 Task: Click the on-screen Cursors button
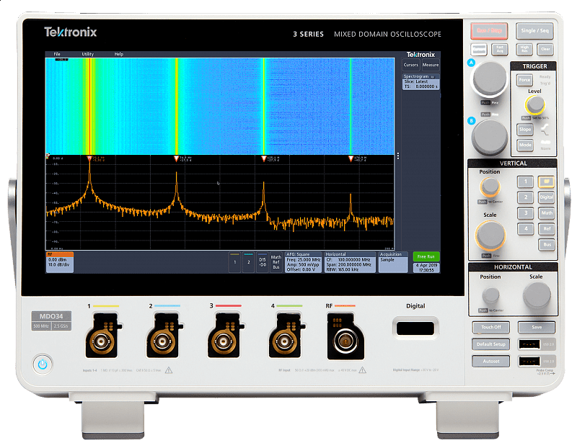click(x=410, y=65)
